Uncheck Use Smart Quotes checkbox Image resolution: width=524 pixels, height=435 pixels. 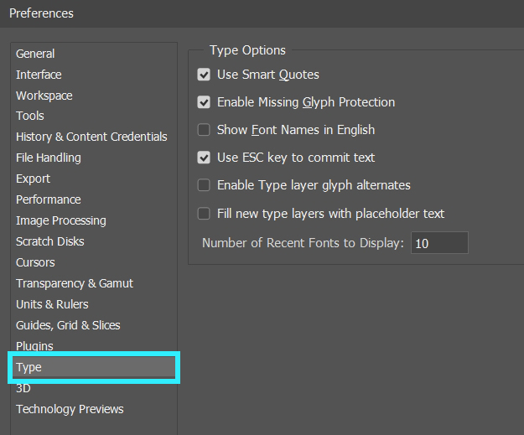coord(204,75)
